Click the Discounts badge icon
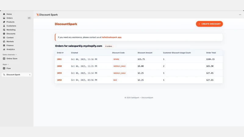This screenshot has width=244, height=137. click(4, 33)
